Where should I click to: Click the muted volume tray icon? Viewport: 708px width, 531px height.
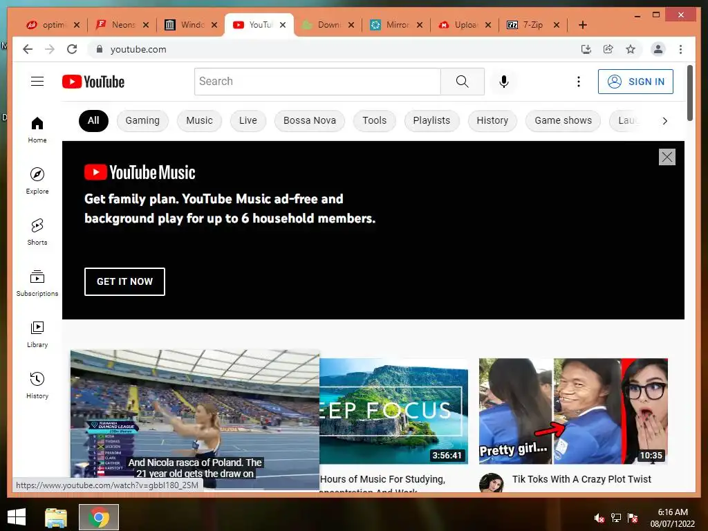599,518
